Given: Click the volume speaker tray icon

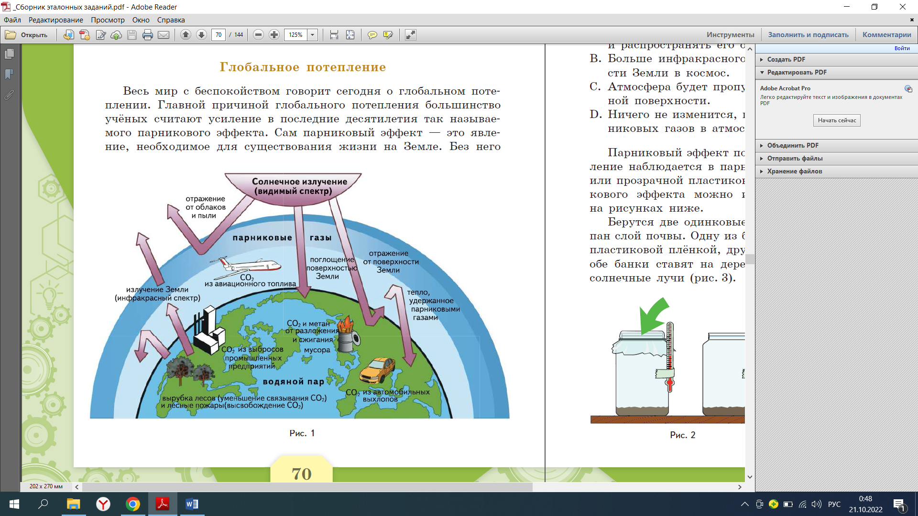Looking at the screenshot, I should tap(817, 504).
